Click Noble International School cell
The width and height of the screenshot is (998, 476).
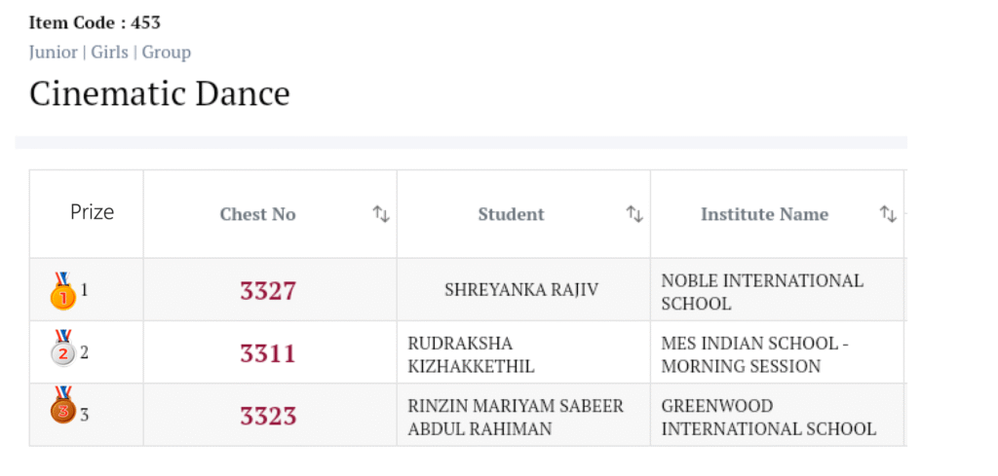pyautogui.click(x=762, y=292)
